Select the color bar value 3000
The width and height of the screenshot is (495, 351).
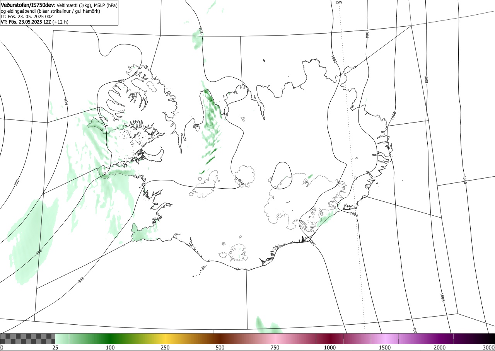click(489, 348)
